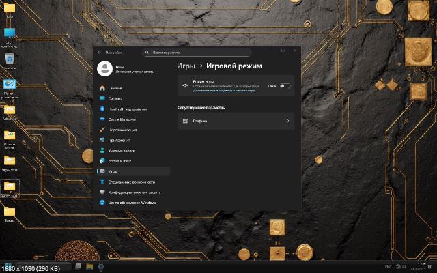Click the user account avatar picture
The image size is (437, 273).
coord(104,68)
